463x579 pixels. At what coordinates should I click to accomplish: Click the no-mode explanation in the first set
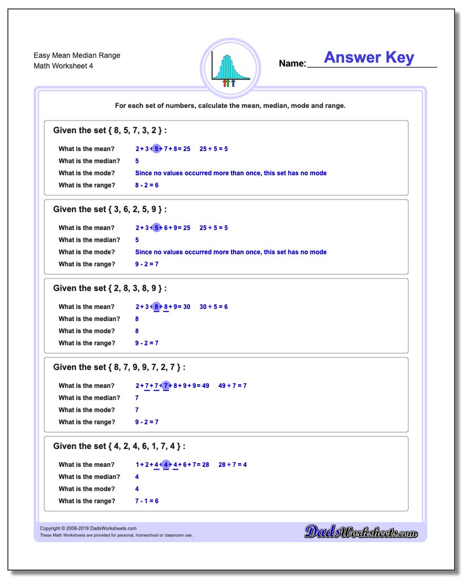pyautogui.click(x=231, y=173)
